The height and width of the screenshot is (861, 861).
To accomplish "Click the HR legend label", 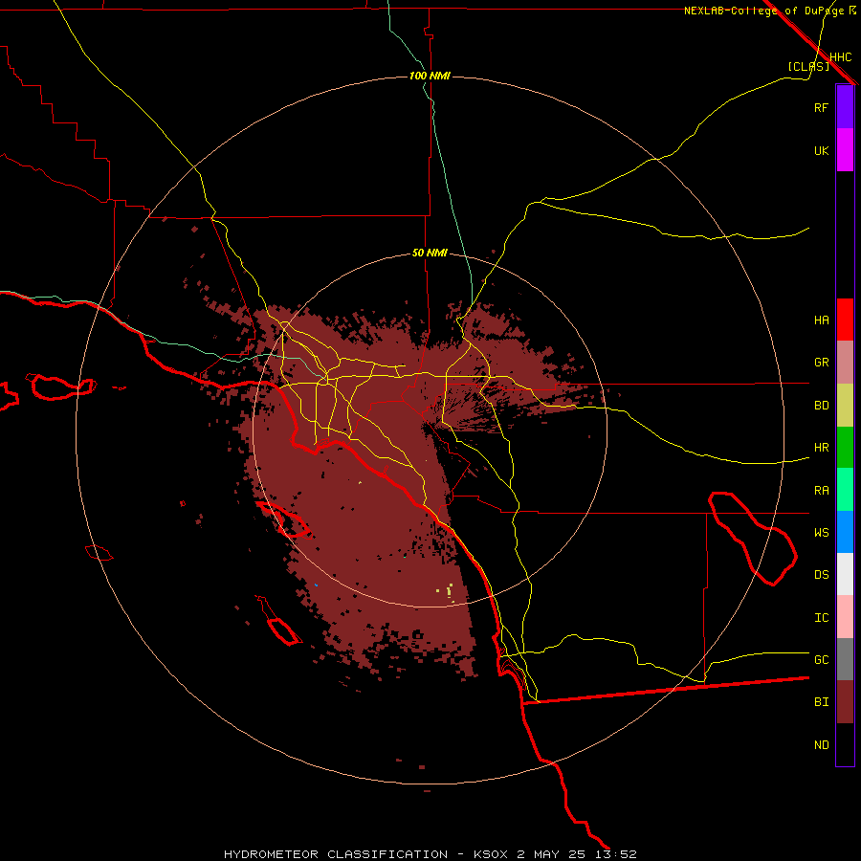I will (x=821, y=448).
